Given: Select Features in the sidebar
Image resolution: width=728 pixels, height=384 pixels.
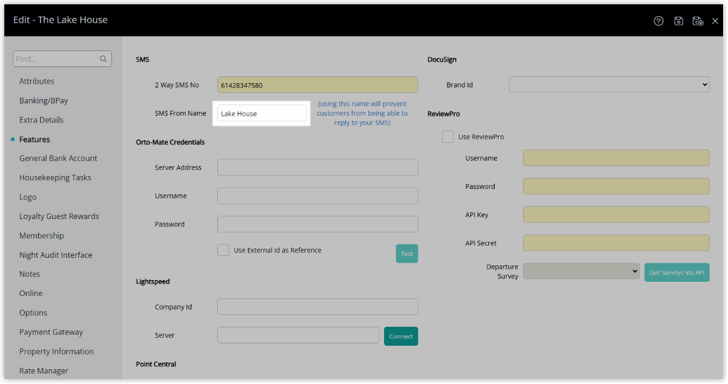Looking at the screenshot, I should tap(34, 139).
